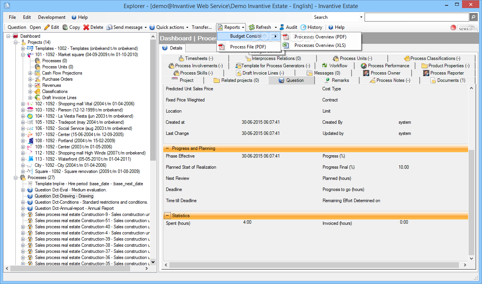Collapse the Statistics section
Image resolution: width=482 pixels, height=284 pixels.
(x=167, y=216)
